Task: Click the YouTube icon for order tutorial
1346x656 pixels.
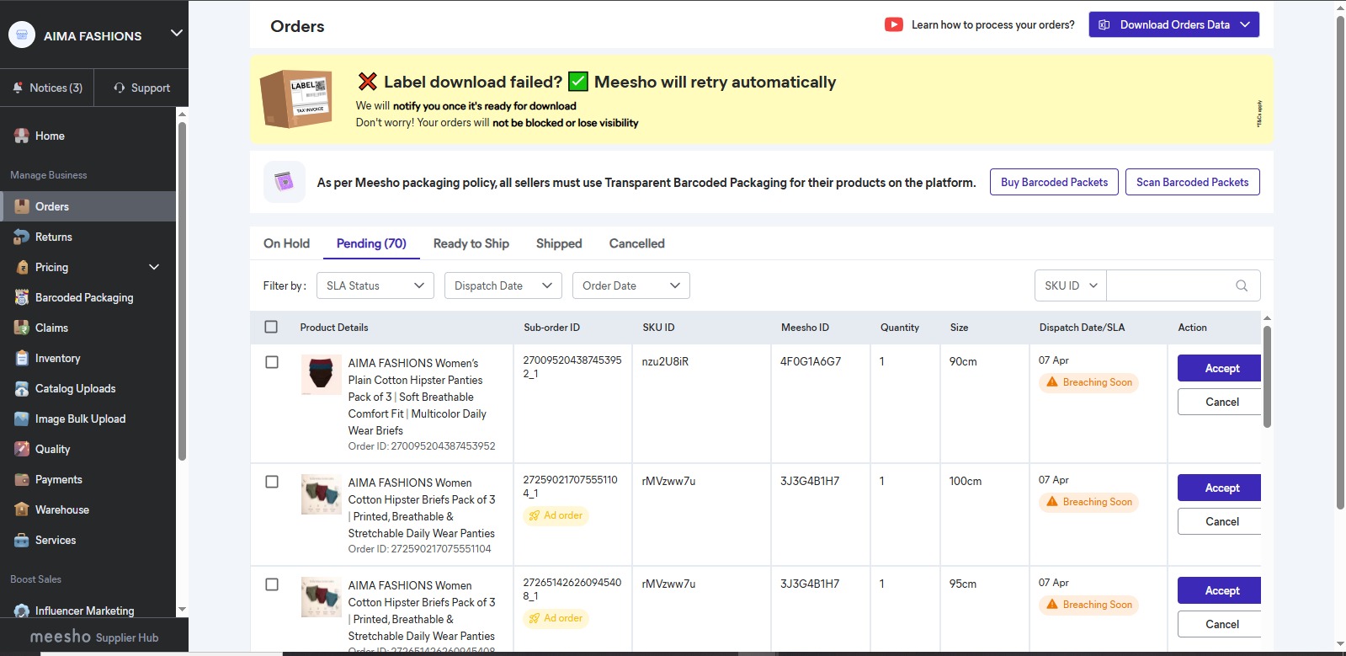Action: 893,24
